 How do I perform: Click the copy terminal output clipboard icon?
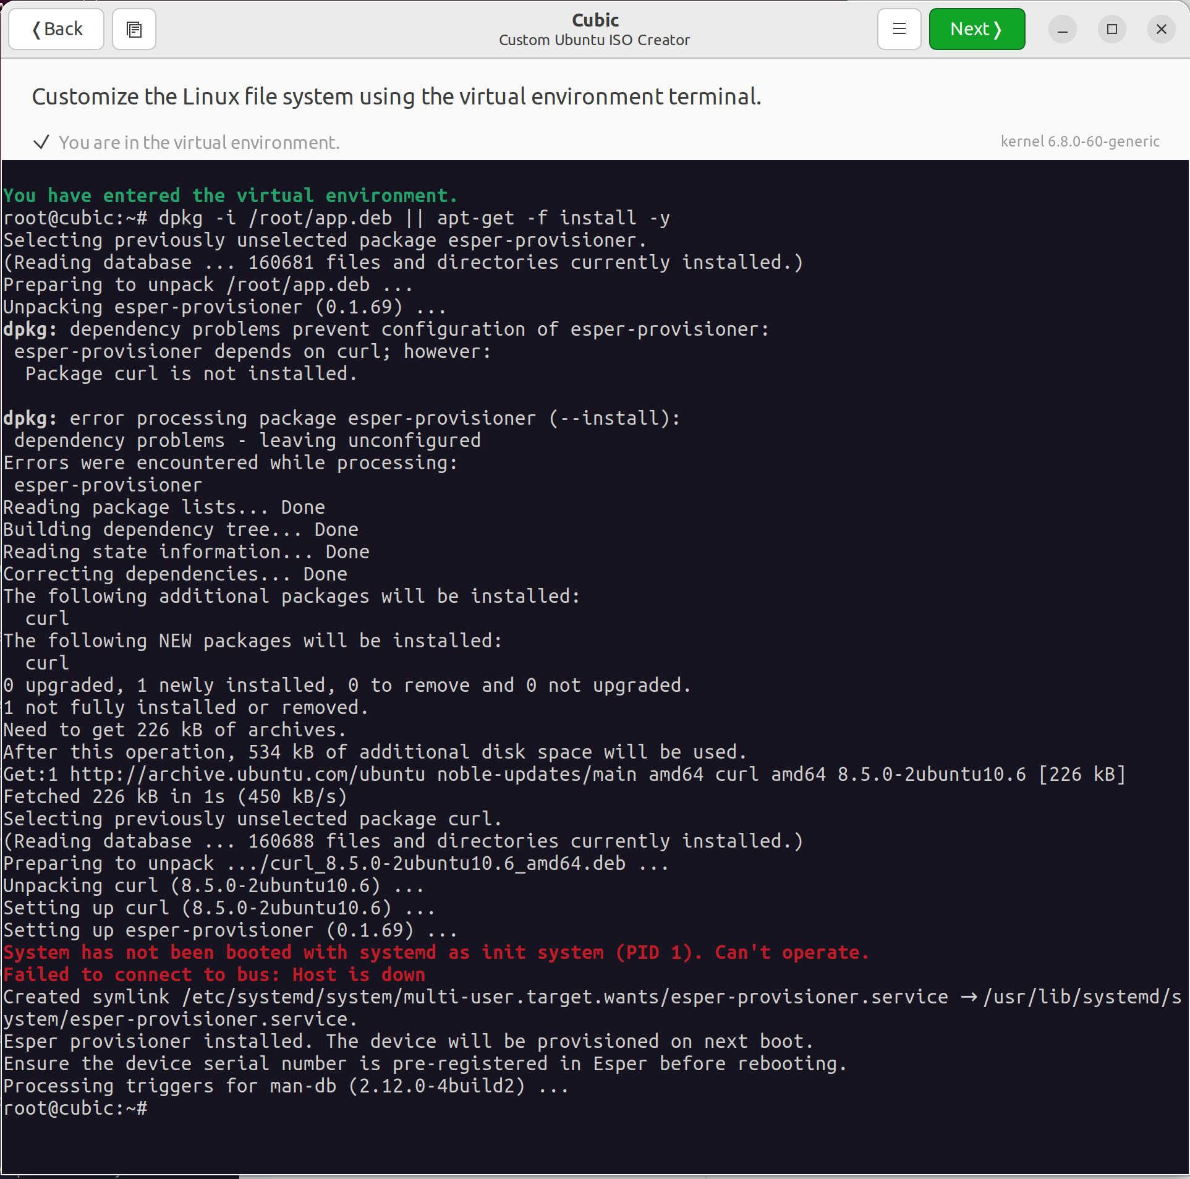[134, 29]
